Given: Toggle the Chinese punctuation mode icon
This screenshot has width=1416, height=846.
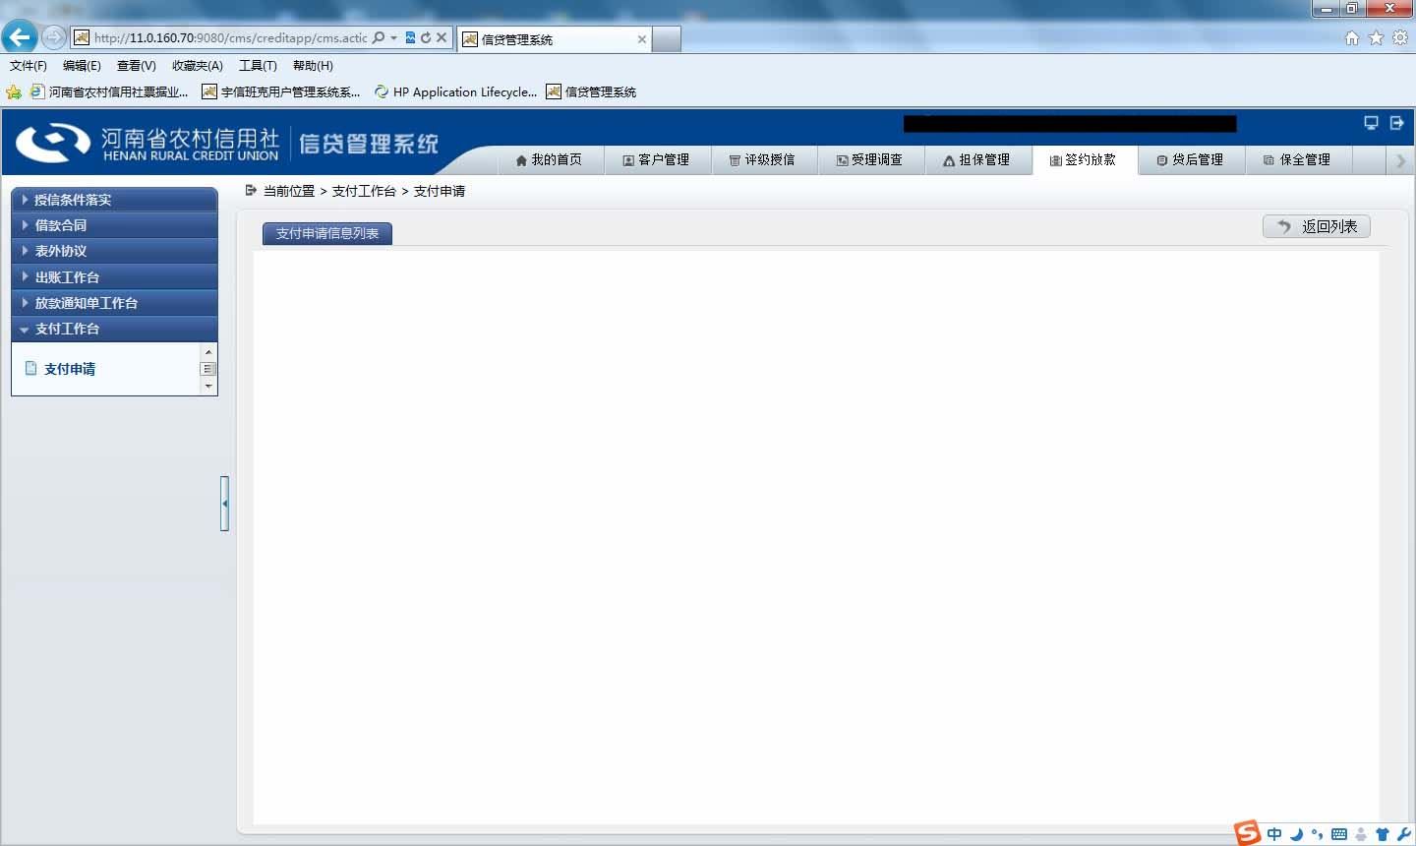Looking at the screenshot, I should point(1318,834).
